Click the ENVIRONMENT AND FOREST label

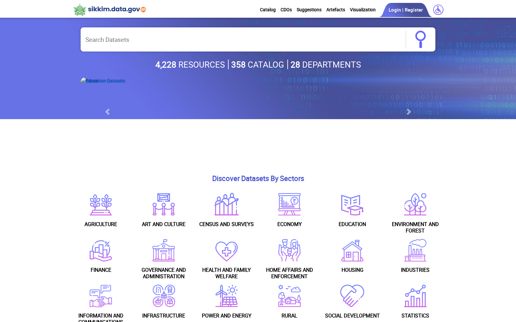[x=415, y=227]
